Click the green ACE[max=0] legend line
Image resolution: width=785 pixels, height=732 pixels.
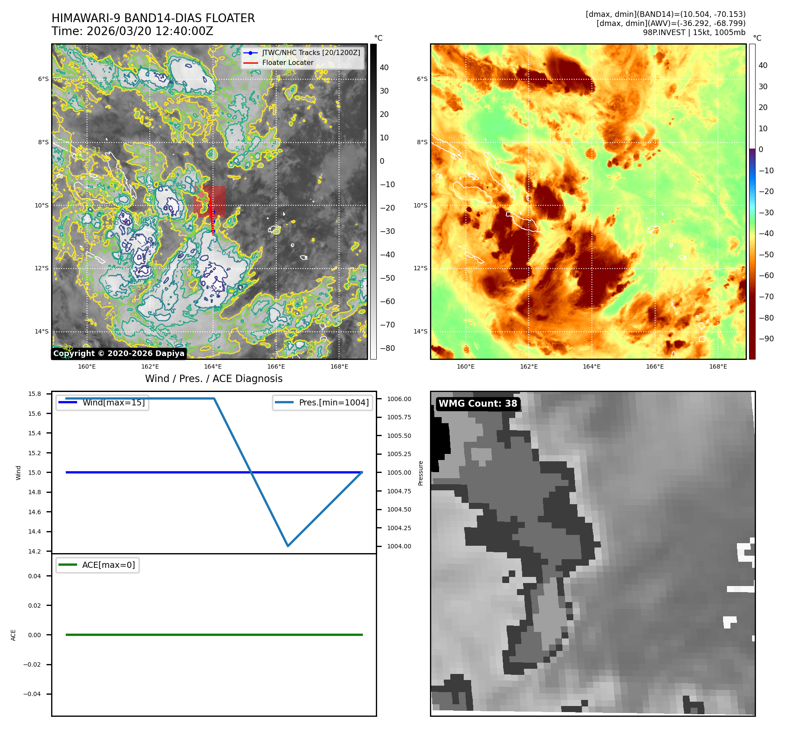click(x=68, y=565)
